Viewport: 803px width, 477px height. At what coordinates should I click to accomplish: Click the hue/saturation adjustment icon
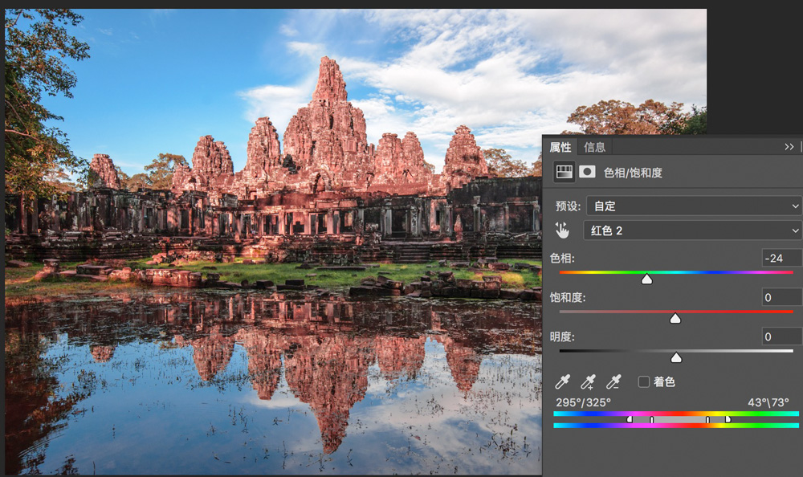pos(564,172)
